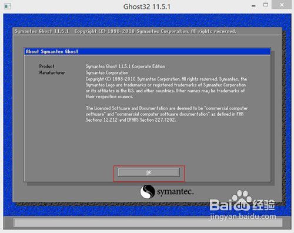Click the Baidu 经验 Chinese watermark text
Screen dimensions: 294x233
tap(264, 205)
